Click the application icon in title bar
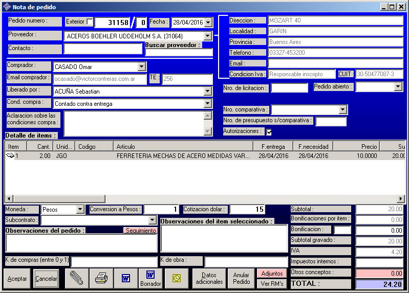This screenshot has height=293, width=409. coord(6,7)
